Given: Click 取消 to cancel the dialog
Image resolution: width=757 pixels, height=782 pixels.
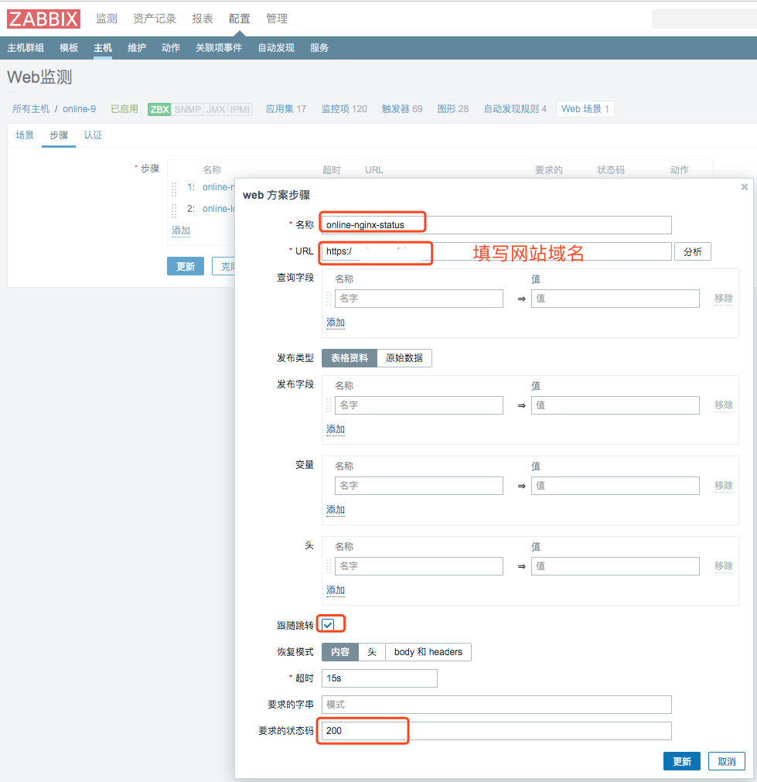Looking at the screenshot, I should click(727, 762).
